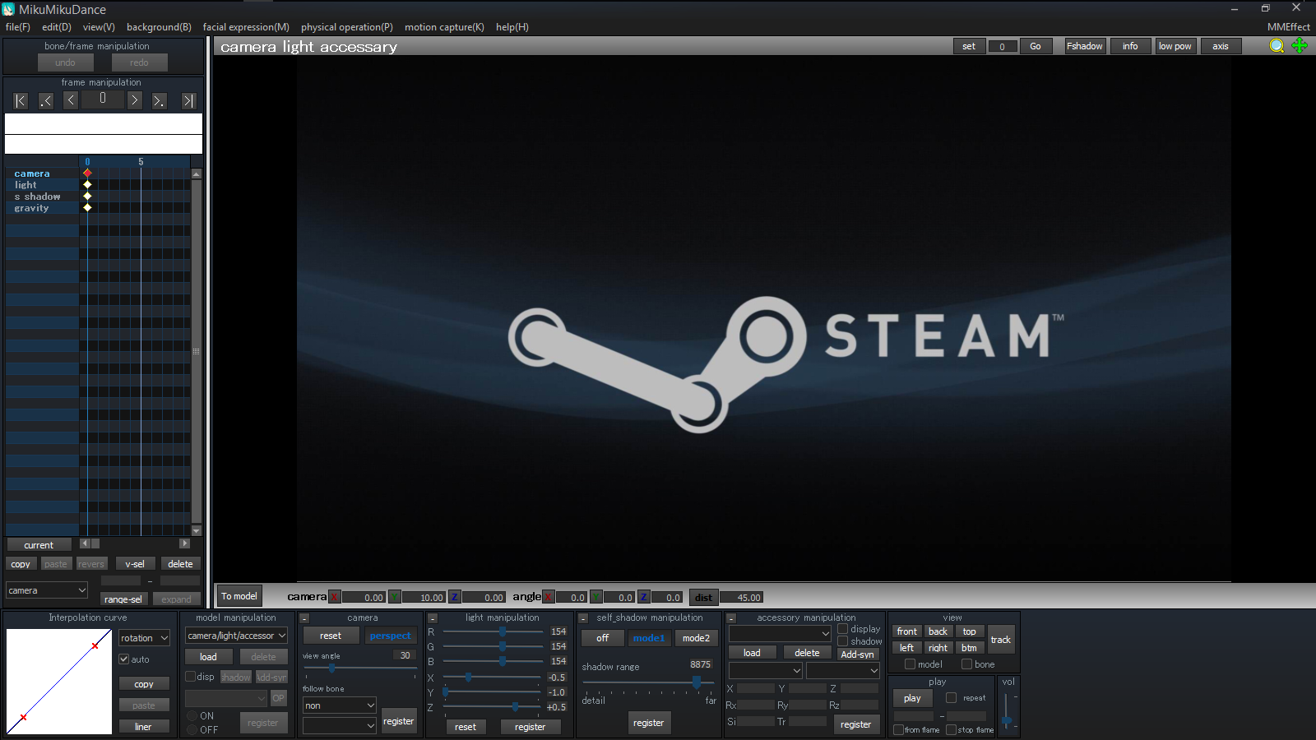Click the perspect button in camera panel
This screenshot has width=1316, height=740.
point(390,636)
